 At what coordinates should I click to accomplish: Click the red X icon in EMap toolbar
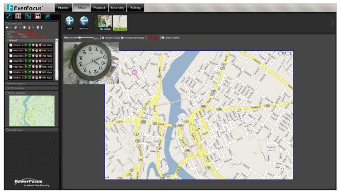(x=150, y=38)
